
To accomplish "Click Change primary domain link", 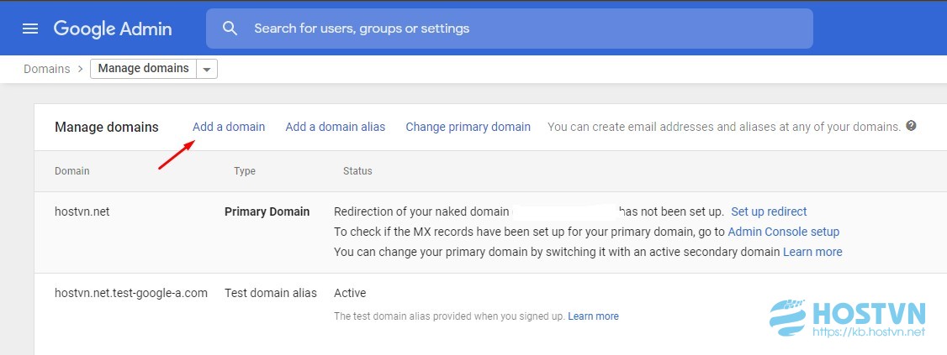I will (x=468, y=127).
